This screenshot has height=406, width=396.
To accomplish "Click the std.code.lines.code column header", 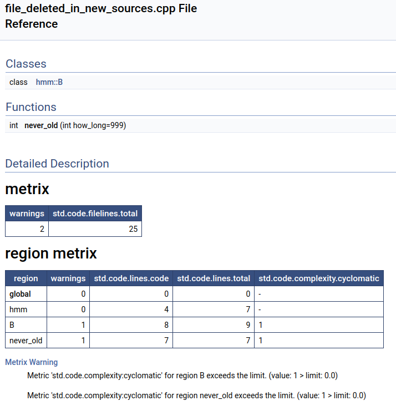I will click(131, 278).
